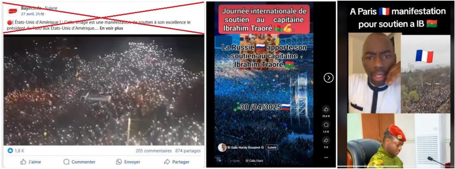This screenshot has width=455, height=169.
Task: Click Envoyer to send via WhatsApp
Action: (128, 162)
